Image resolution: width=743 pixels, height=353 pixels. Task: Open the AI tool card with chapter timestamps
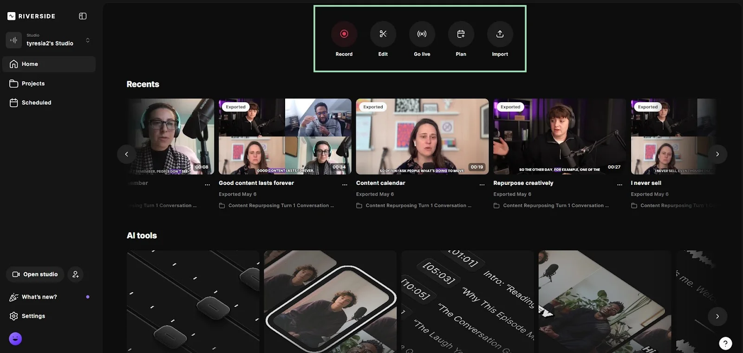click(468, 301)
